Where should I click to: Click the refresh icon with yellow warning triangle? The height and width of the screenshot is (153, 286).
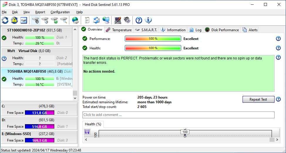coord(14,20)
